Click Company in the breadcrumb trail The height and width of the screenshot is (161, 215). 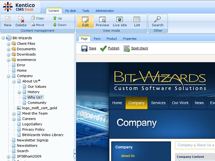click(x=185, y=145)
